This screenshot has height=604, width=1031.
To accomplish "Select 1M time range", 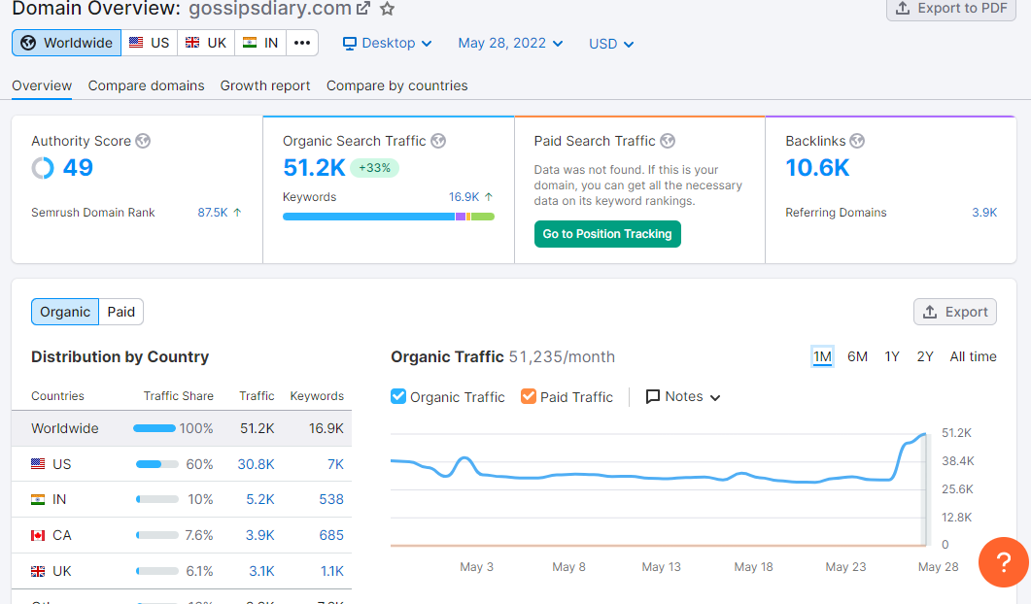I will (x=822, y=357).
